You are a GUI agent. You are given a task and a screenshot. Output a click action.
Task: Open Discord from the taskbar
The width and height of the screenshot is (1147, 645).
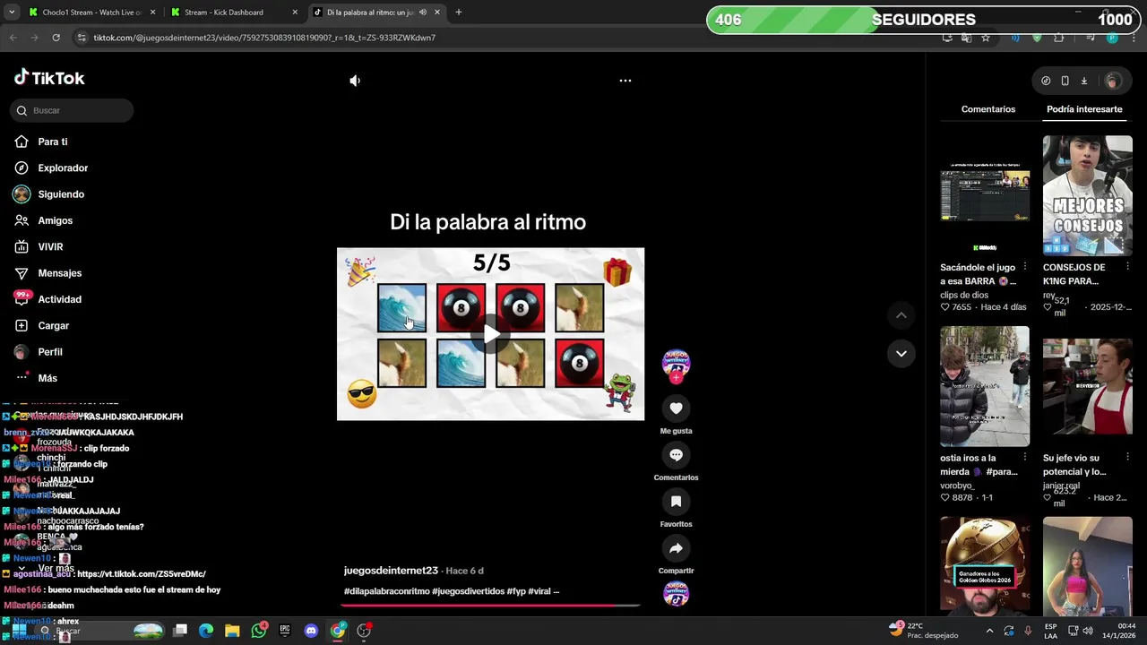(x=311, y=631)
